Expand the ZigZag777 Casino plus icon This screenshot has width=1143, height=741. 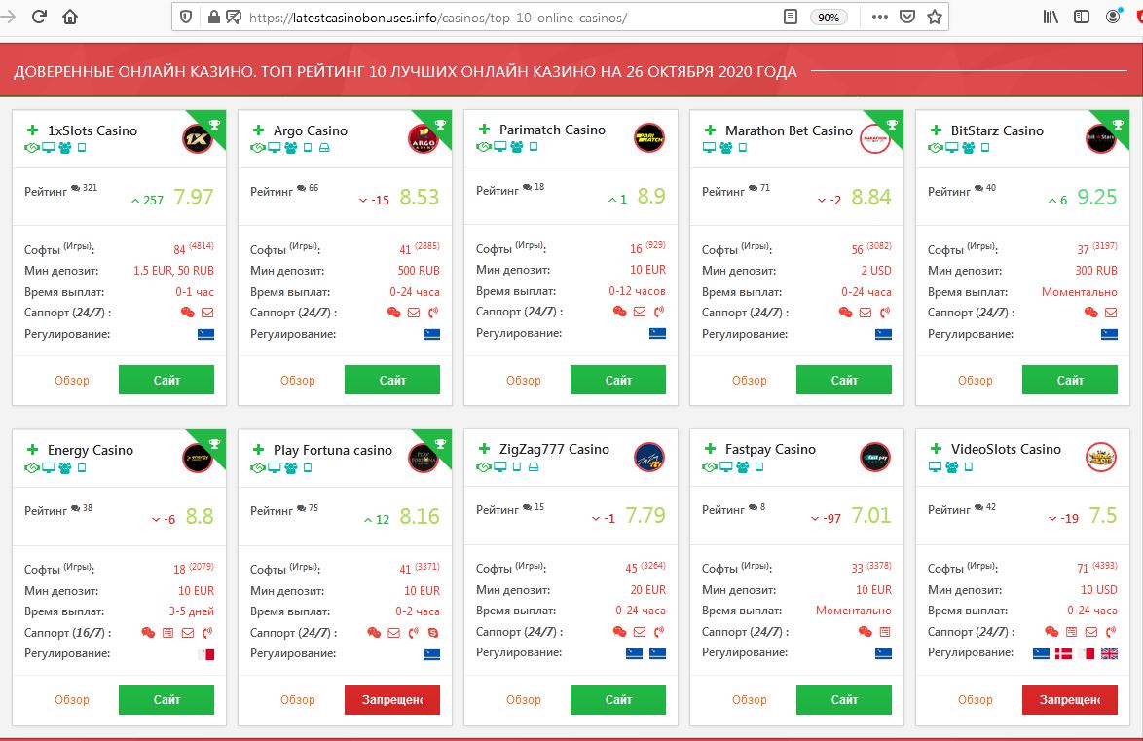pyautogui.click(x=484, y=449)
